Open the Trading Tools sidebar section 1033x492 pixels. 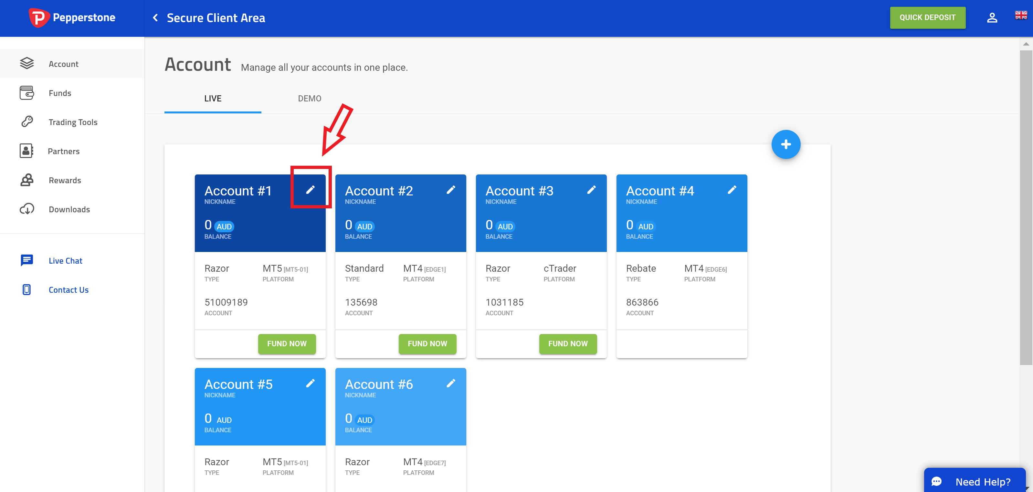tap(73, 122)
